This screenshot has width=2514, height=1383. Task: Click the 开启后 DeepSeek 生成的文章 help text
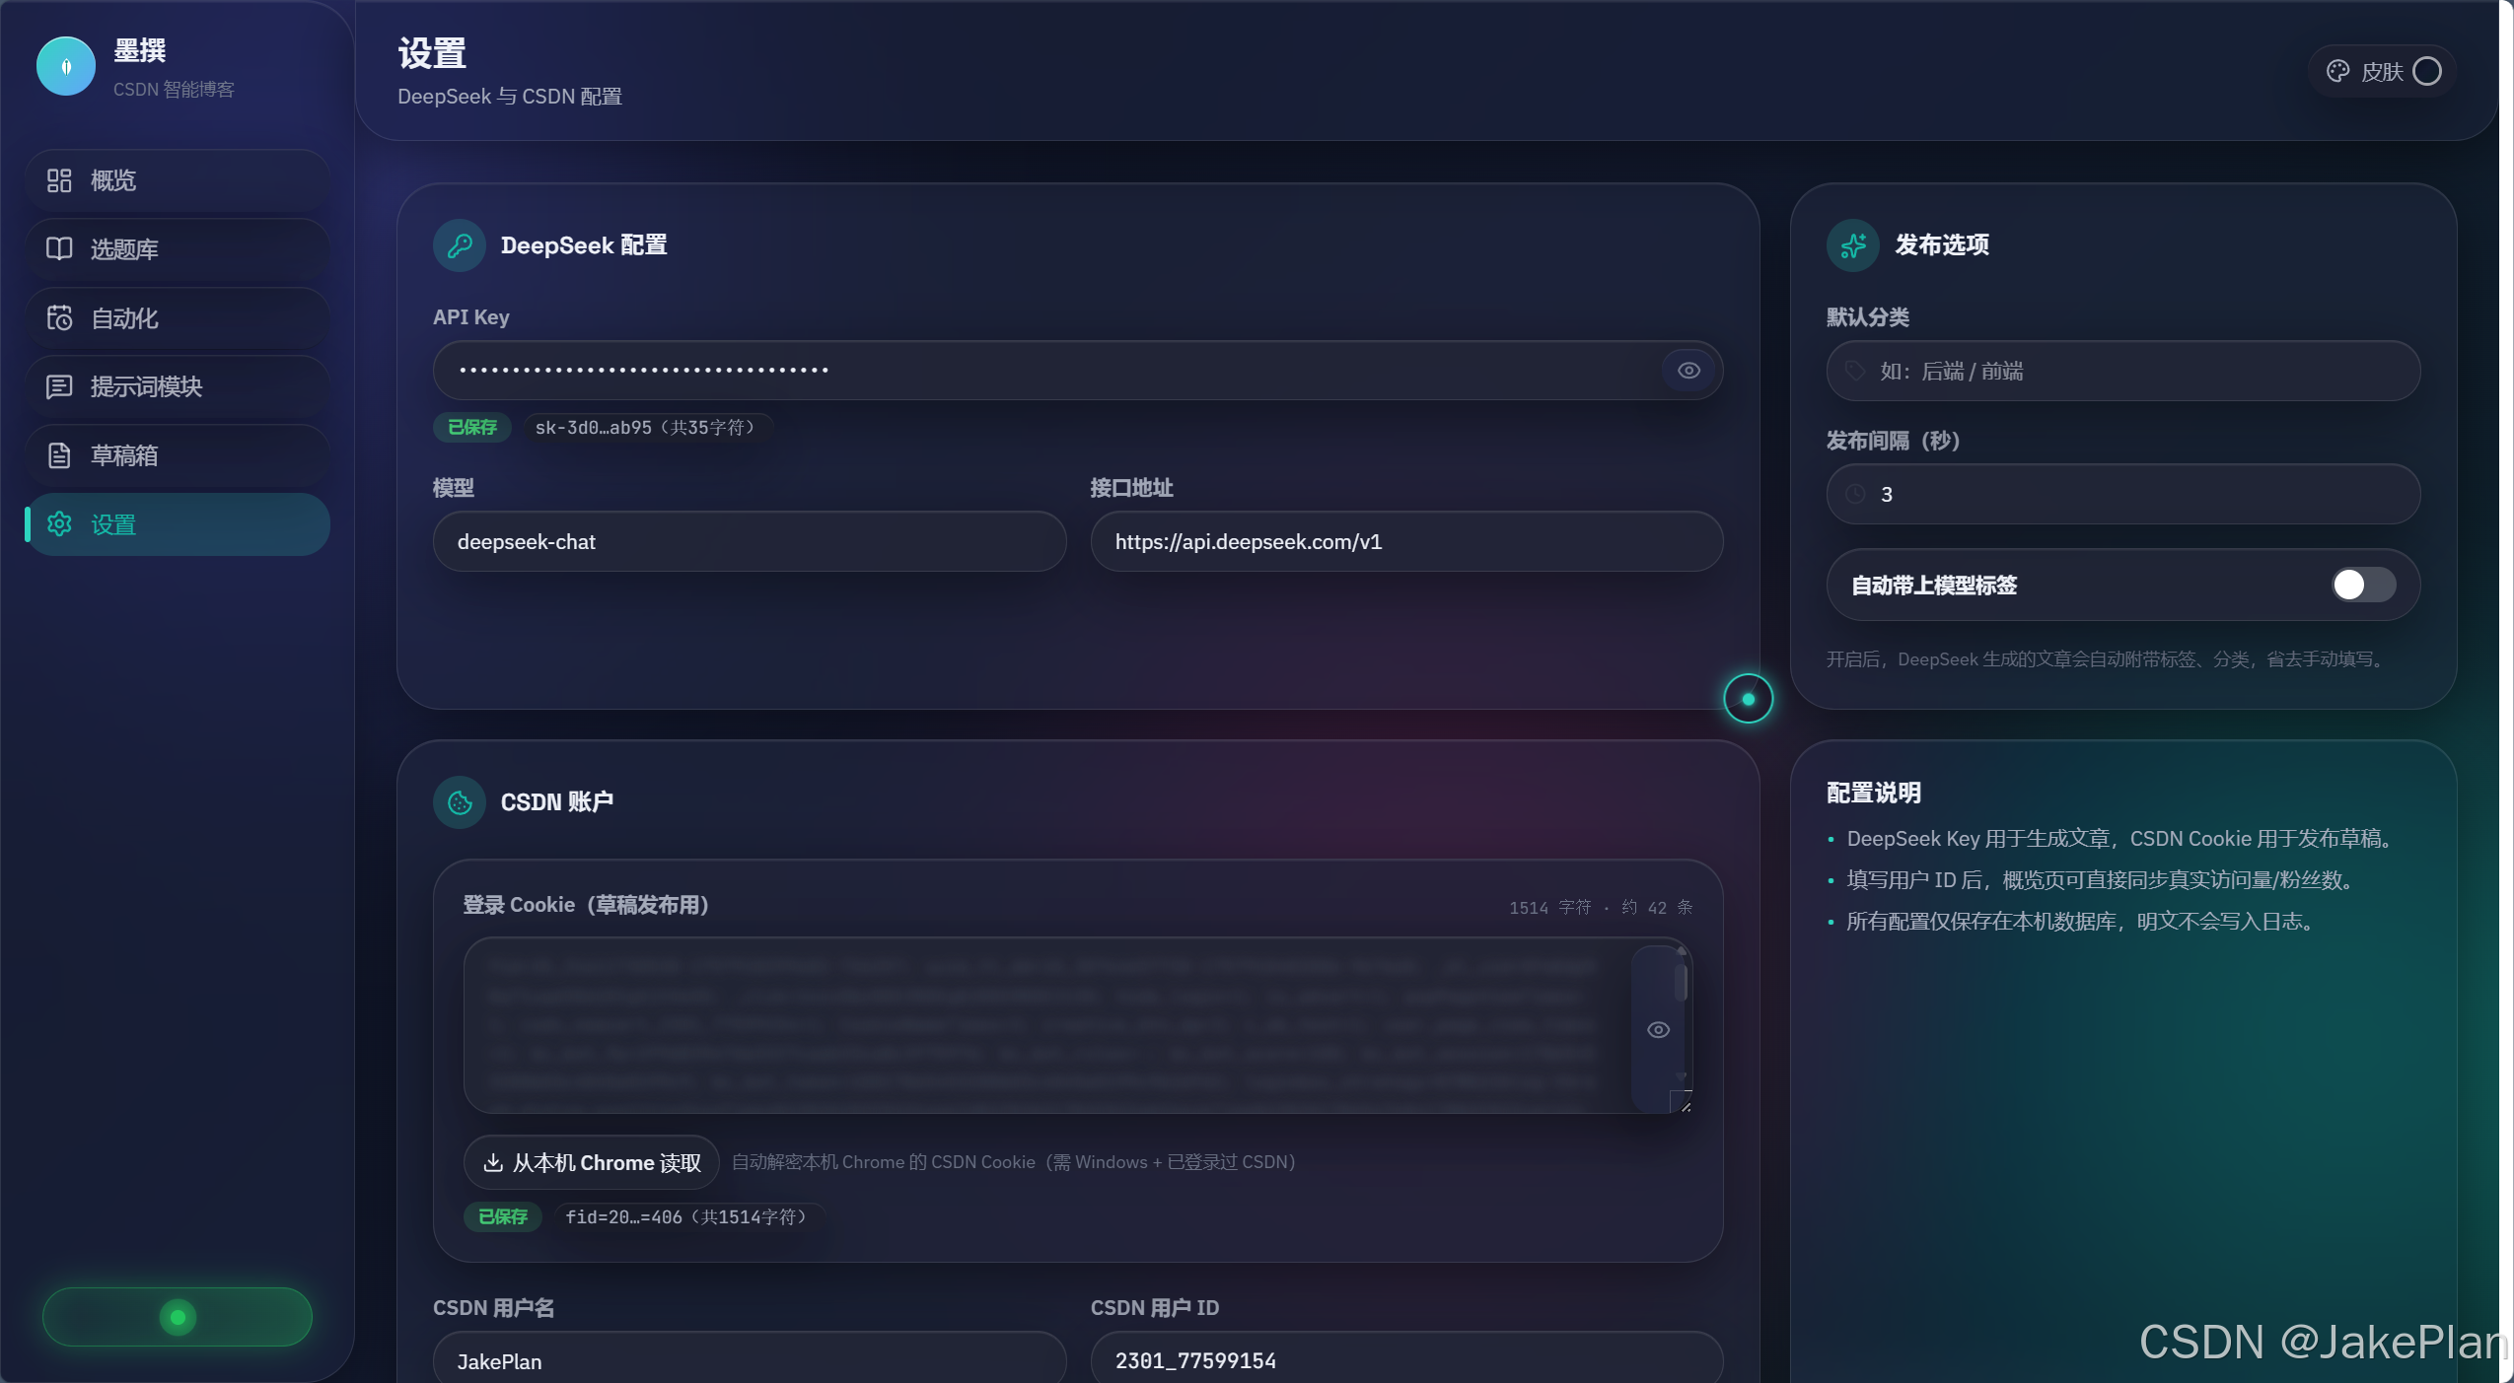click(2109, 659)
